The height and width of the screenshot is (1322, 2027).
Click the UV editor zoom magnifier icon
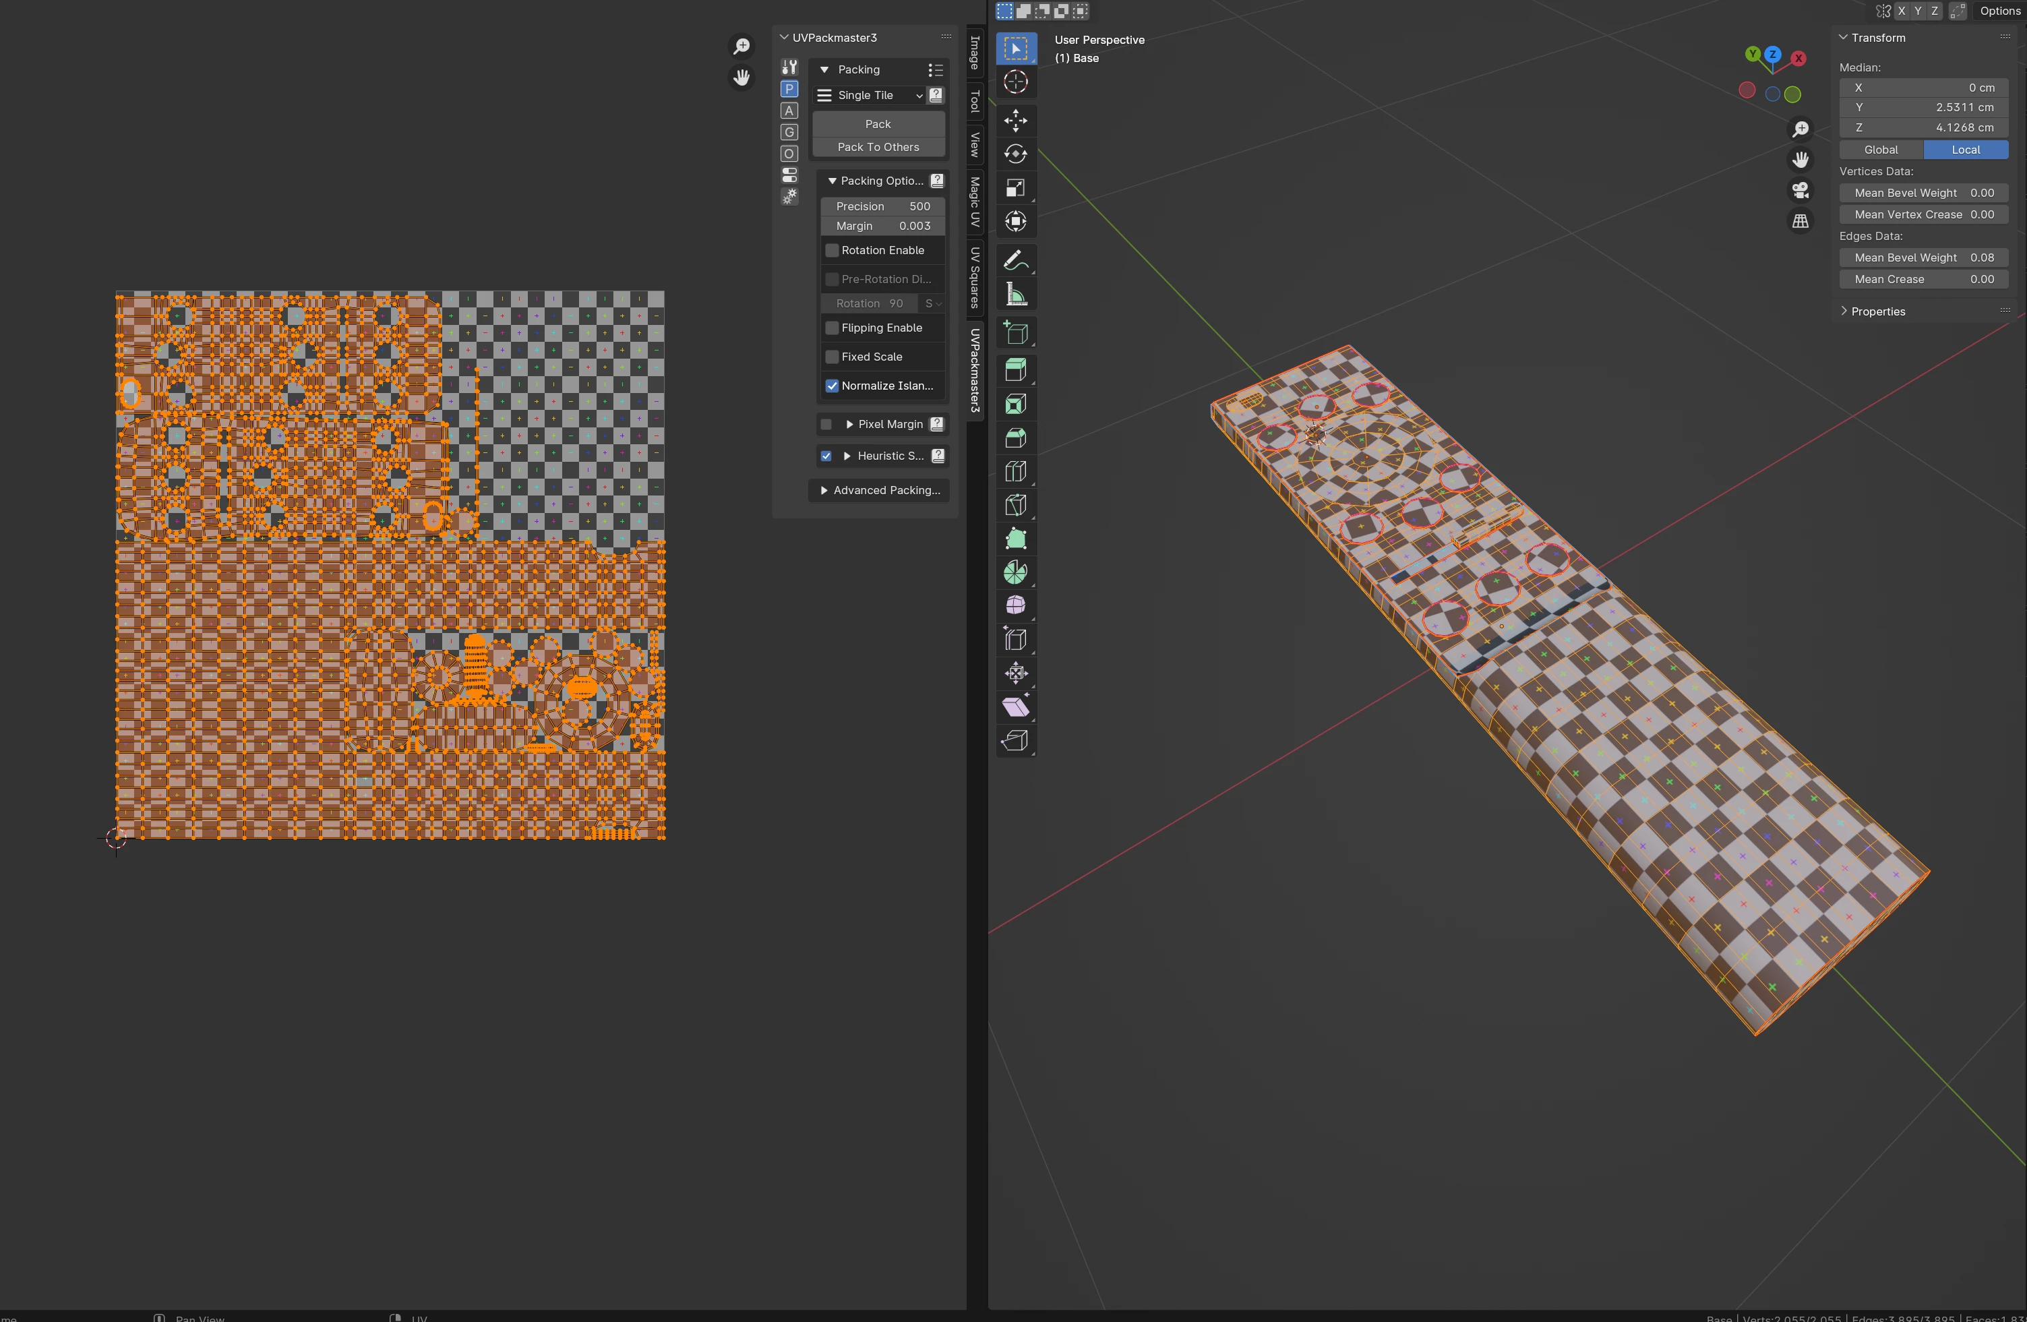click(x=742, y=46)
